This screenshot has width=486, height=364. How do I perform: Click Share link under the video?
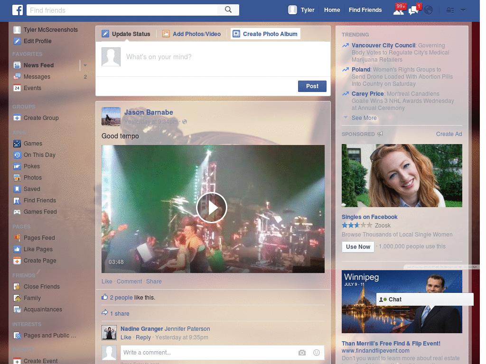(x=154, y=282)
